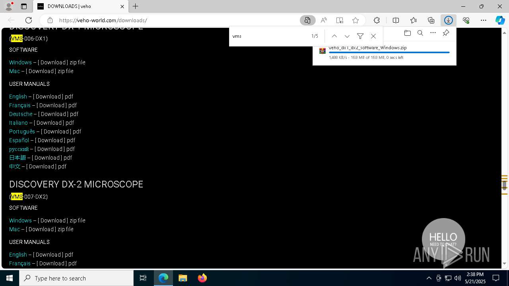The height and width of the screenshot is (286, 509).
Task: Activate Read aloud icon
Action: click(324, 20)
